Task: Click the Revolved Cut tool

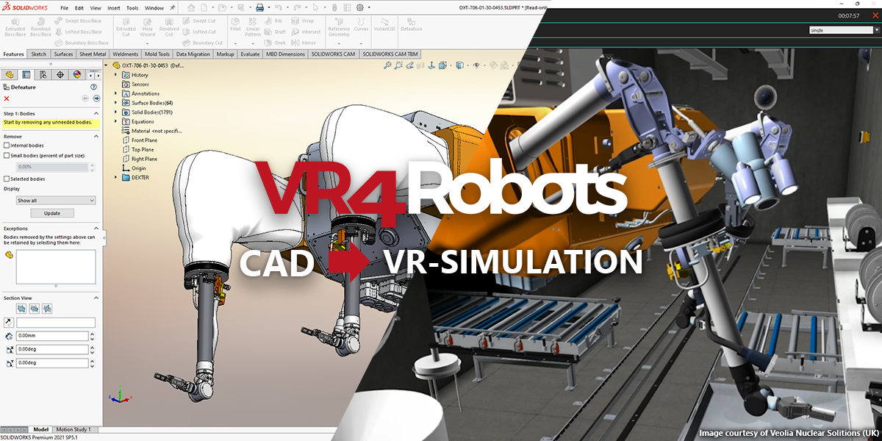Action: click(169, 26)
